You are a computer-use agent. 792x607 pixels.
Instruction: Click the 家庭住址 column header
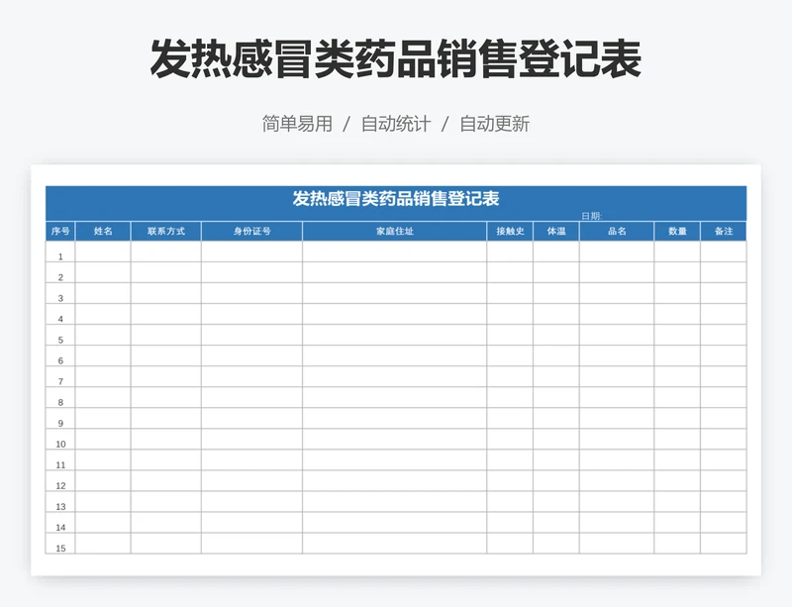click(395, 231)
